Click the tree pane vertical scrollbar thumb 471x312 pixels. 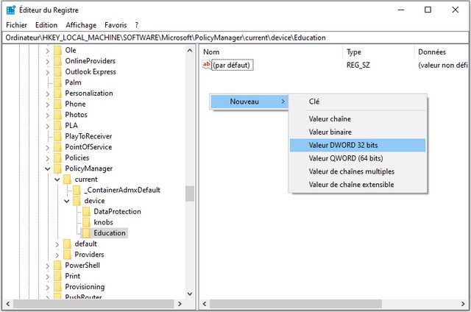[189, 193]
